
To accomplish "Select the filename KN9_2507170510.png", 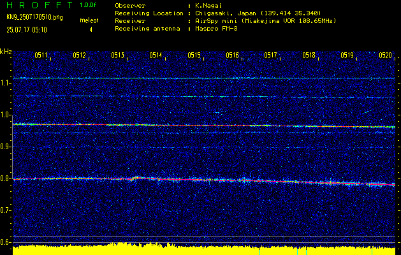I will (x=34, y=18).
